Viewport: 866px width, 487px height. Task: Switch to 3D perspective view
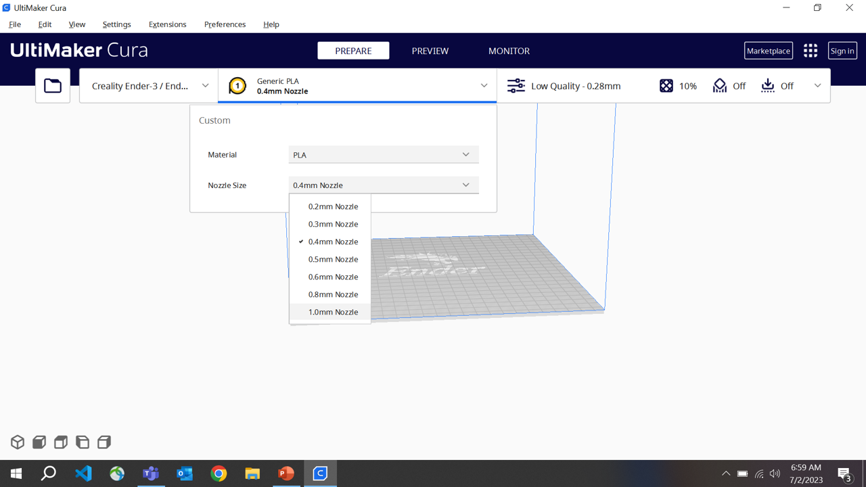click(x=18, y=442)
